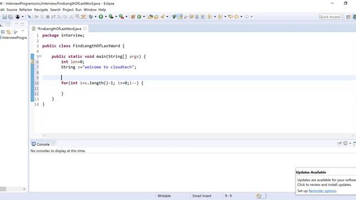
Task: Open the Search menu
Action: pyautogui.click(x=56, y=10)
